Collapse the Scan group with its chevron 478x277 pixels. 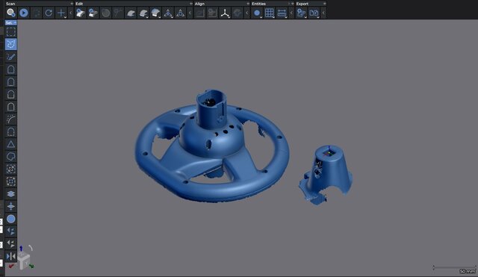(71, 13)
